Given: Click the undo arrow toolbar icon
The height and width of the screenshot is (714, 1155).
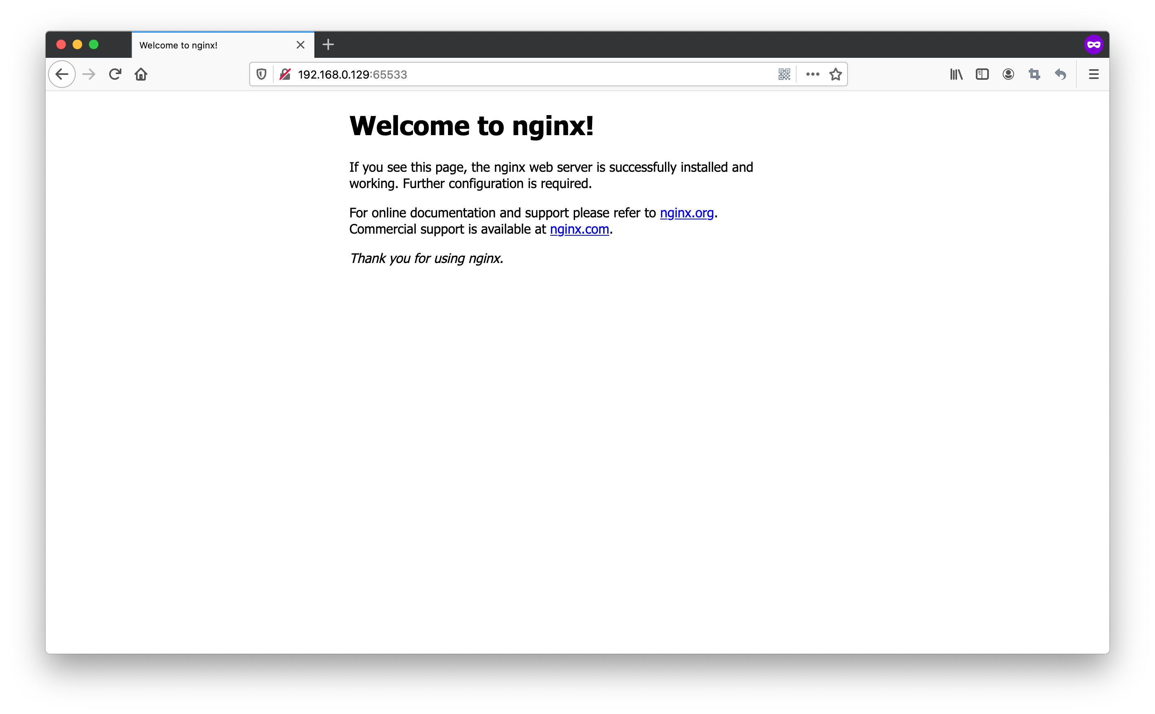Looking at the screenshot, I should (x=1060, y=74).
